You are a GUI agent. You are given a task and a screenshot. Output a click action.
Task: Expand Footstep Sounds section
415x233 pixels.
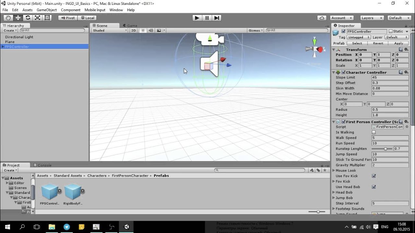point(334,209)
